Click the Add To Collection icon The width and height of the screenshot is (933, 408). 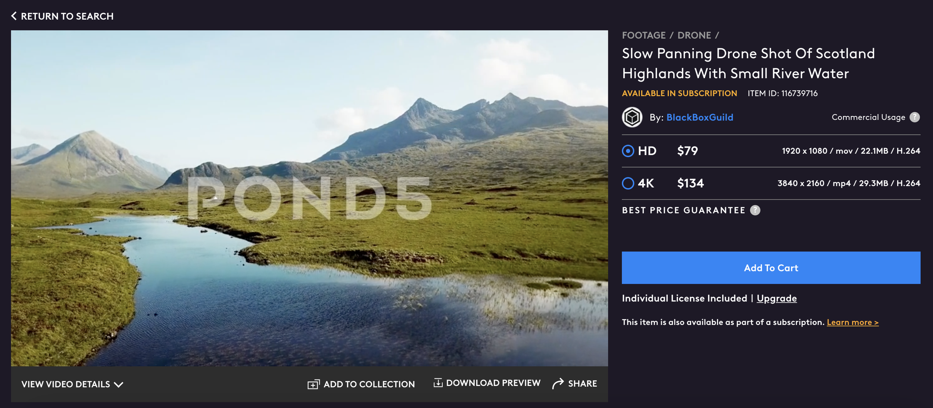[313, 383]
